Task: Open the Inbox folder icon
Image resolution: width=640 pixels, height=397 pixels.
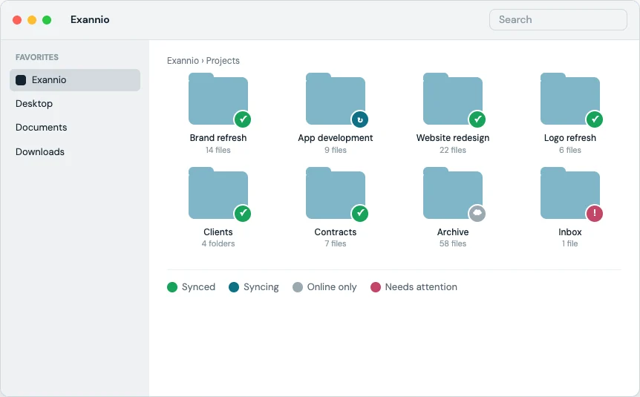Action: 570,193
